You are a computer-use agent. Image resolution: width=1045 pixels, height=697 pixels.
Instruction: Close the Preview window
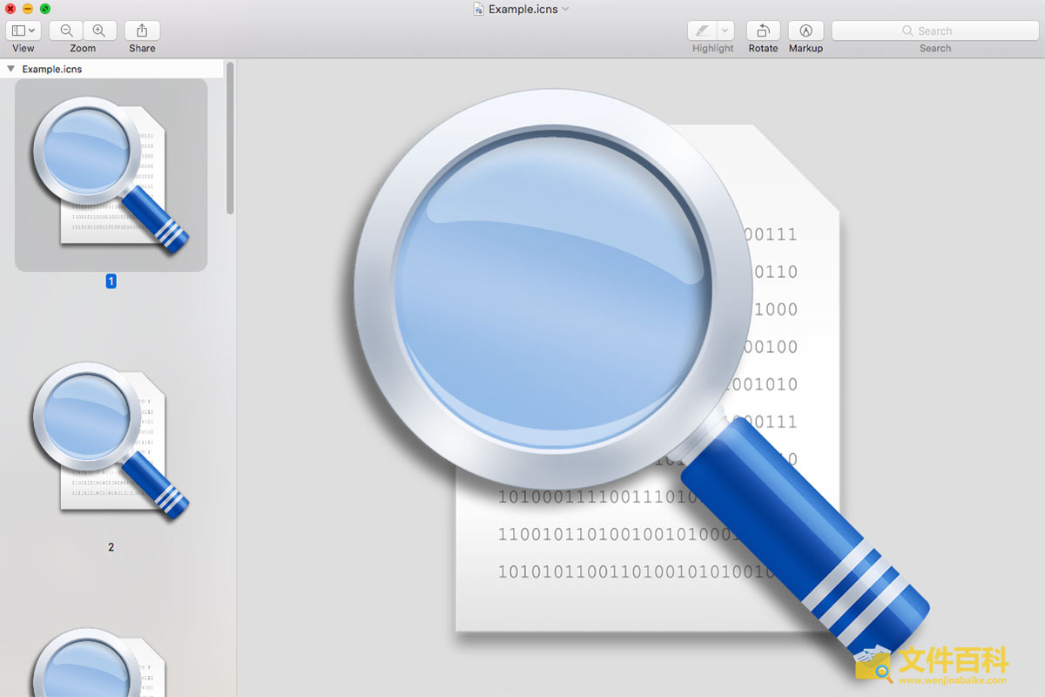(10, 9)
